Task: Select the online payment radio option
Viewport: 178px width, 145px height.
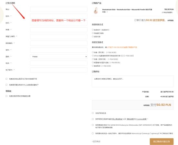Action: click(93, 30)
